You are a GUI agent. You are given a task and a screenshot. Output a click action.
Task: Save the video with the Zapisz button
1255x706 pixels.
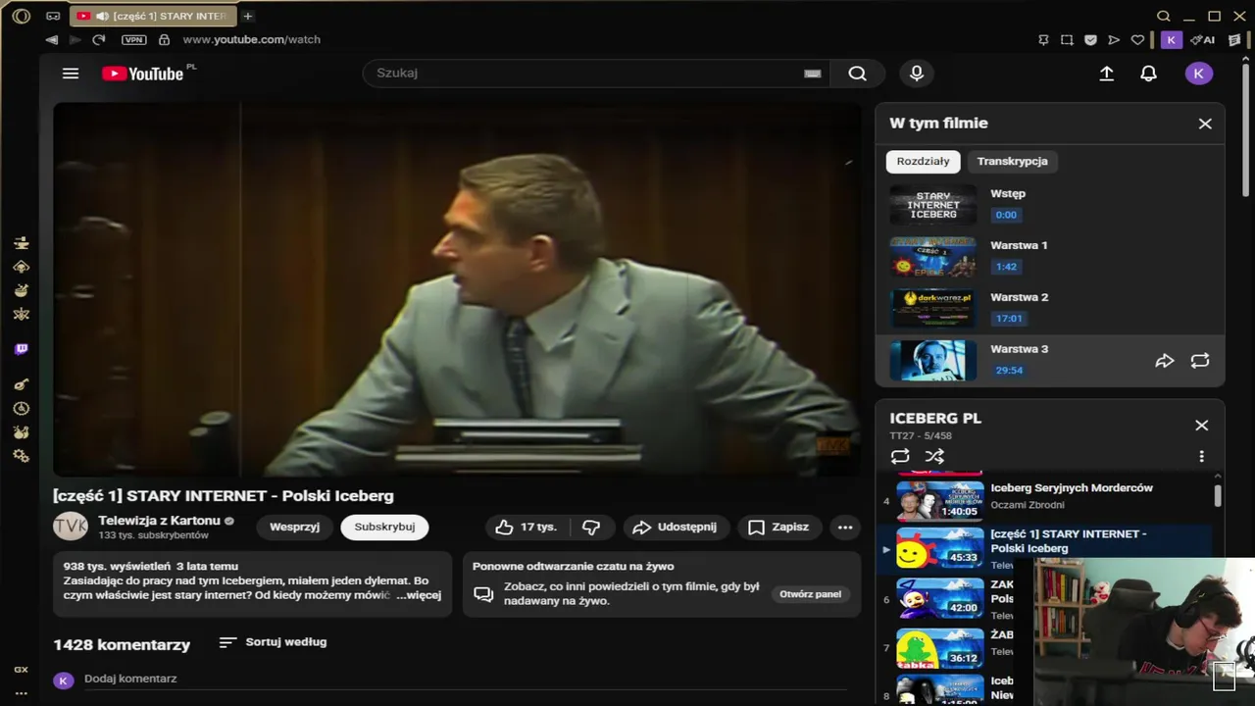778,528
